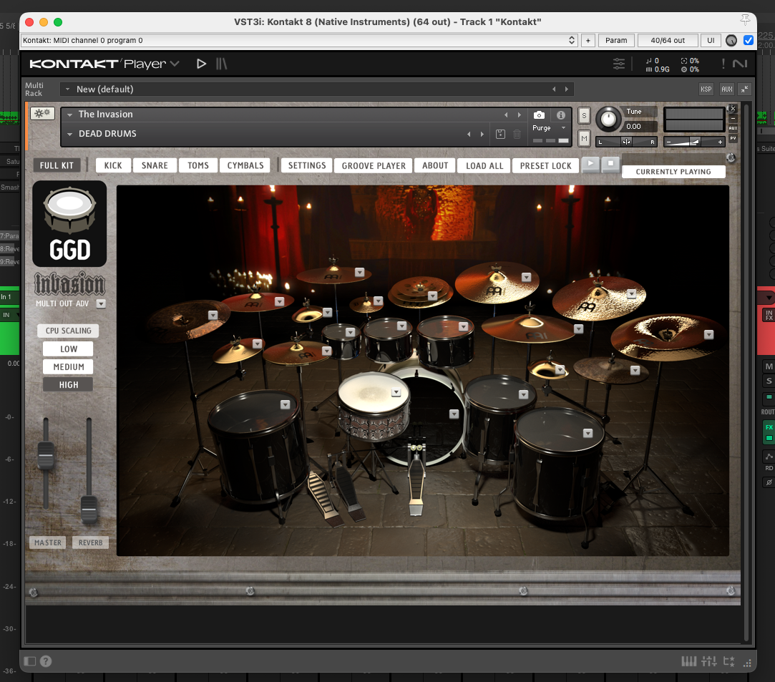775x682 pixels.
Task: Toggle the AUX button in Multi Rack header
Action: 726,89
